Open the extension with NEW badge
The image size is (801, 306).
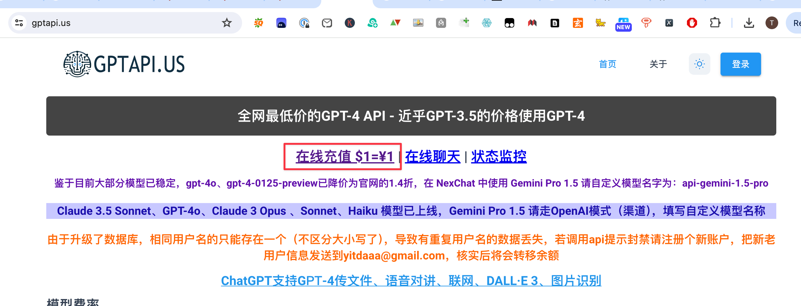click(x=623, y=24)
